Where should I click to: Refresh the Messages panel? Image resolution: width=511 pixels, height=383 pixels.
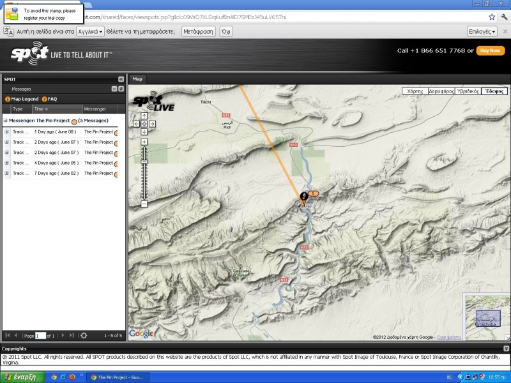pyautogui.click(x=121, y=89)
